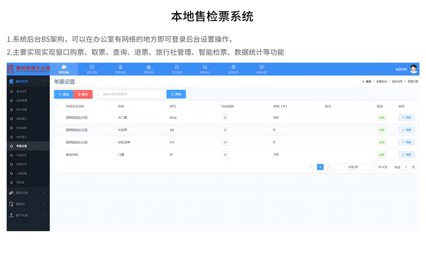Open 仓库管理 in the sidebar

[x=21, y=101]
